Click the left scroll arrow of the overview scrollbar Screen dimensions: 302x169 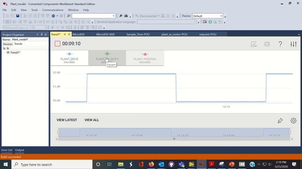tap(57, 139)
